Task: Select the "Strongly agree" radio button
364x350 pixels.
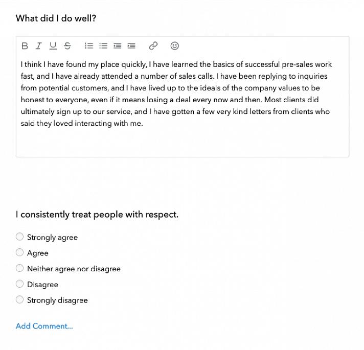Action: pyautogui.click(x=20, y=237)
